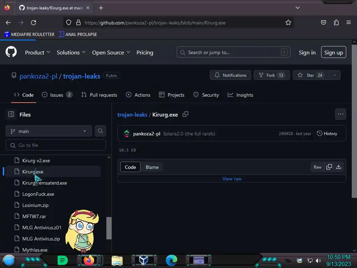
Task: Open the Star lists dropdown arrow
Action: (334, 75)
